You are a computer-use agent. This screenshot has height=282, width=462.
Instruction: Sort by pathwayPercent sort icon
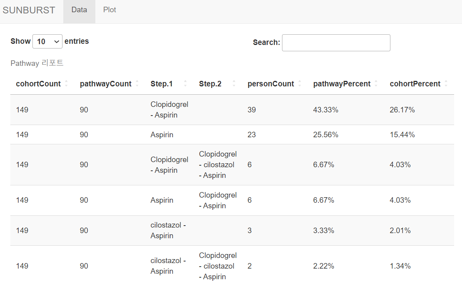click(x=376, y=84)
